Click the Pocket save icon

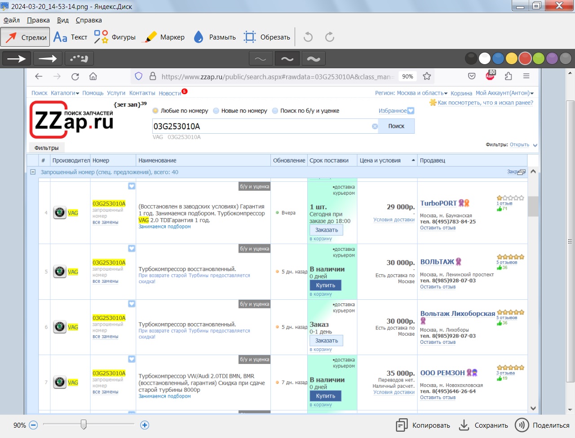point(472,76)
